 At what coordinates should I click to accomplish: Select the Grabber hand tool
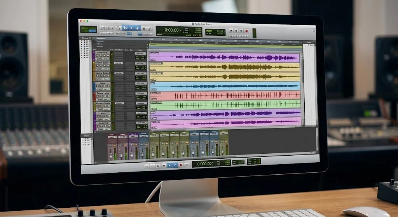tap(137, 28)
